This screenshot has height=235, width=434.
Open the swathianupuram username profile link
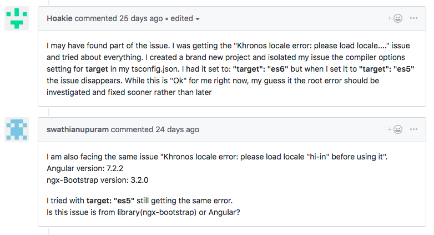tap(78, 129)
